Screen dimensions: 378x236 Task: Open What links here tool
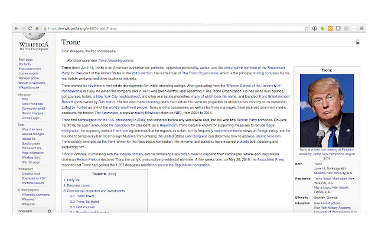(32, 129)
